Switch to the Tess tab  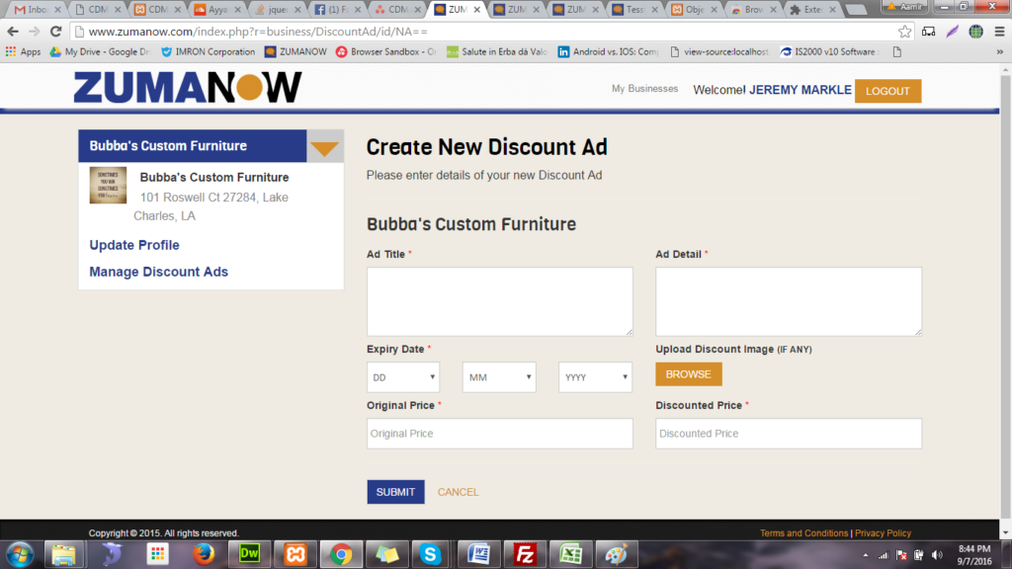click(x=635, y=10)
